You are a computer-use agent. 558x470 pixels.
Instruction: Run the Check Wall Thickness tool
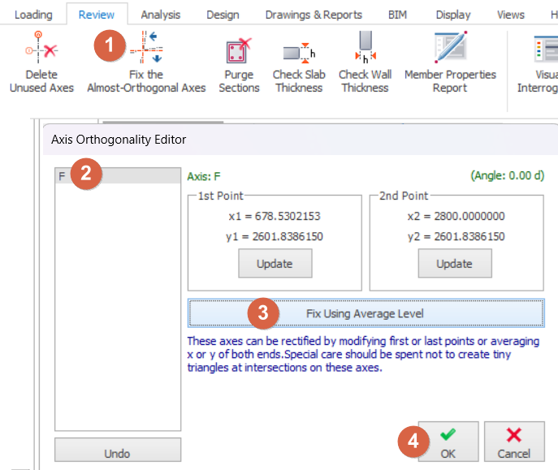364,50
